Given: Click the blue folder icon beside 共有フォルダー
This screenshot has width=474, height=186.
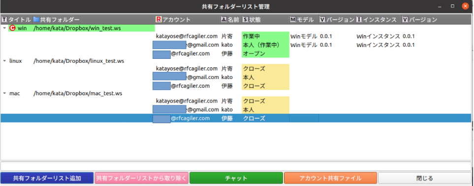Looking at the screenshot, I should (36, 20).
